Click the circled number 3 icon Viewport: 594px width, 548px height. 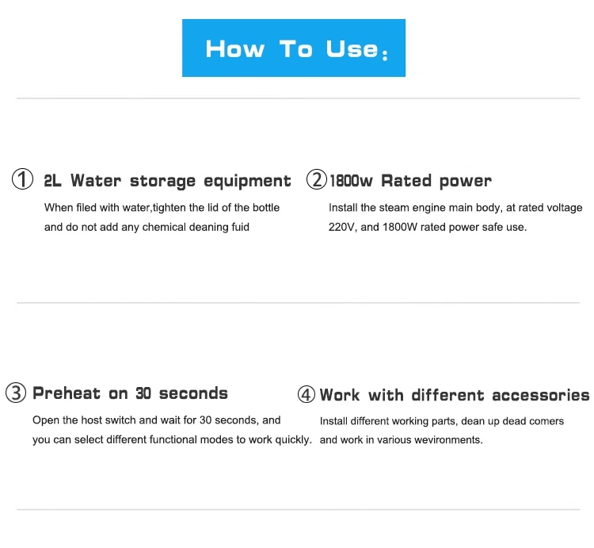pyautogui.click(x=16, y=393)
